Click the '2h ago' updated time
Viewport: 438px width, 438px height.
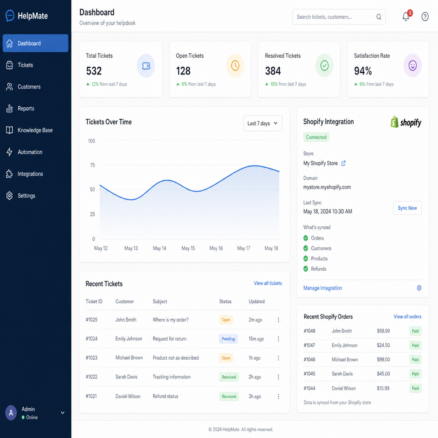click(x=255, y=377)
